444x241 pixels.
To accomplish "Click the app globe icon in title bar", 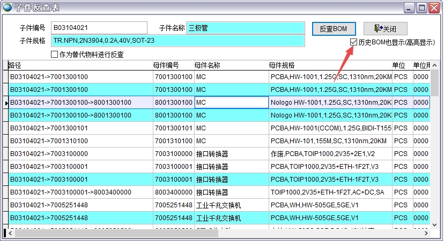I will point(8,7).
